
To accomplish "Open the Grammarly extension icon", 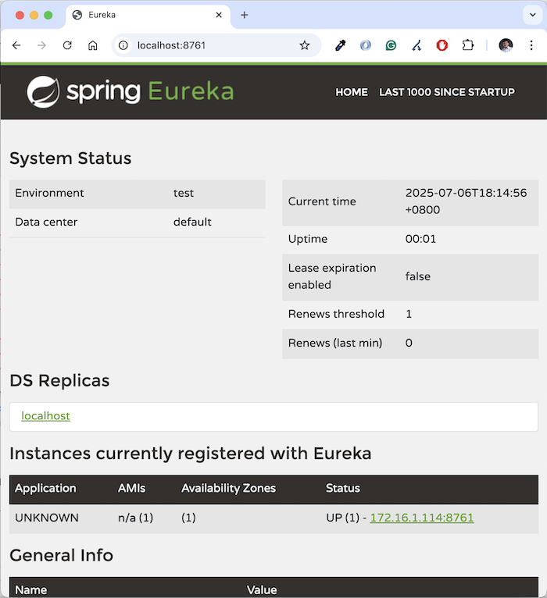I will click(x=391, y=46).
